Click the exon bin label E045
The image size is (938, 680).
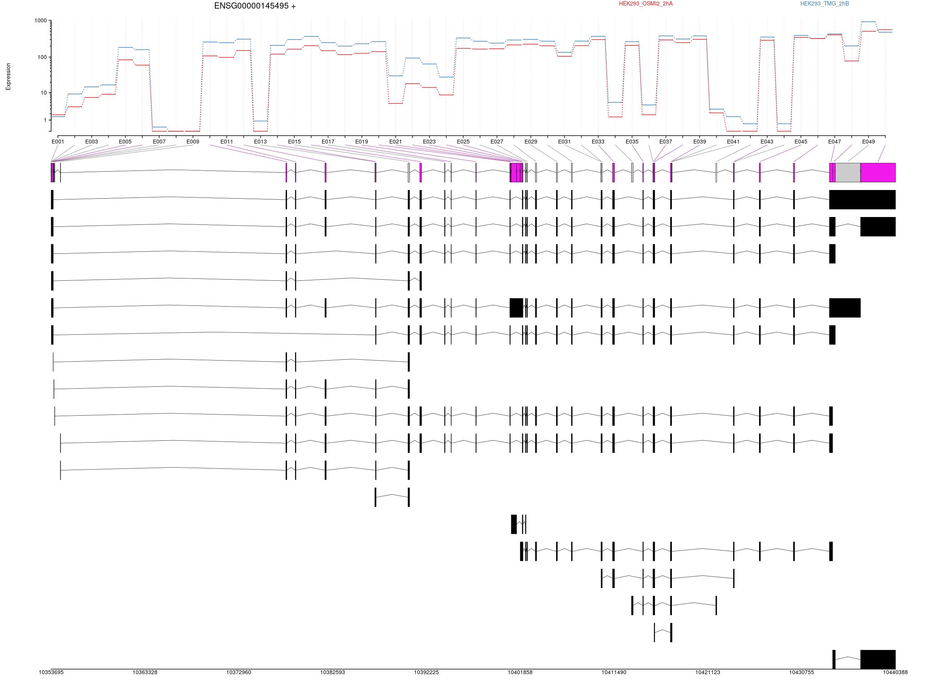(x=801, y=142)
